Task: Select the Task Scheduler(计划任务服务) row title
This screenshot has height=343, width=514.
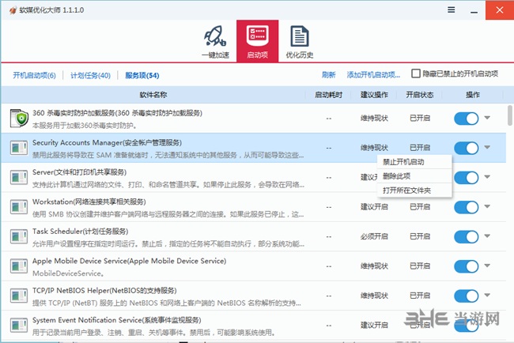Action: coord(81,232)
